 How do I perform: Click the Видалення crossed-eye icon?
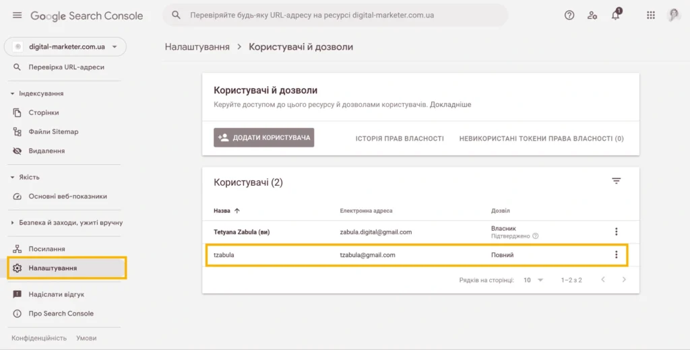[17, 151]
